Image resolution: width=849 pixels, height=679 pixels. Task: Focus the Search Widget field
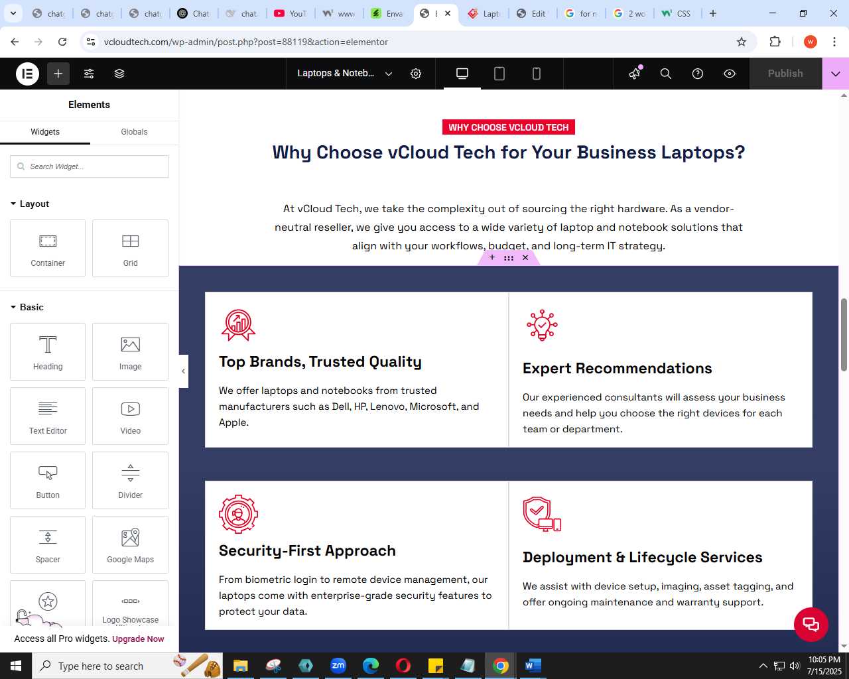coord(89,166)
